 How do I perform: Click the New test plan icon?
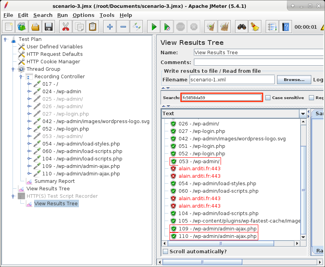9,27
